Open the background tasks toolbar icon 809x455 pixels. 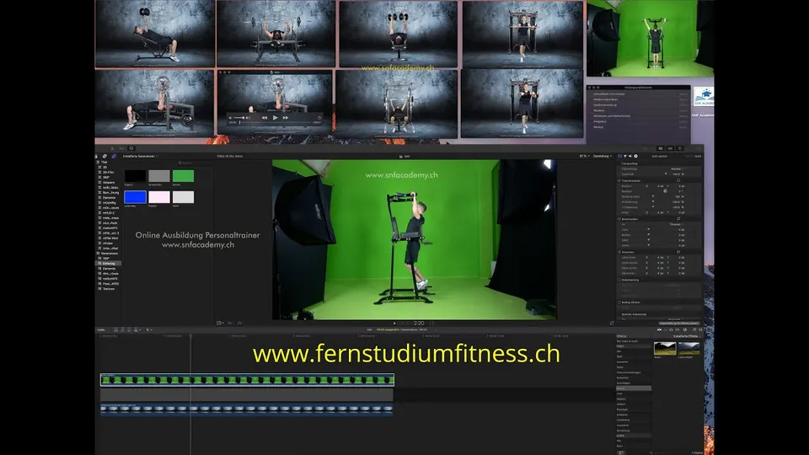click(131, 148)
